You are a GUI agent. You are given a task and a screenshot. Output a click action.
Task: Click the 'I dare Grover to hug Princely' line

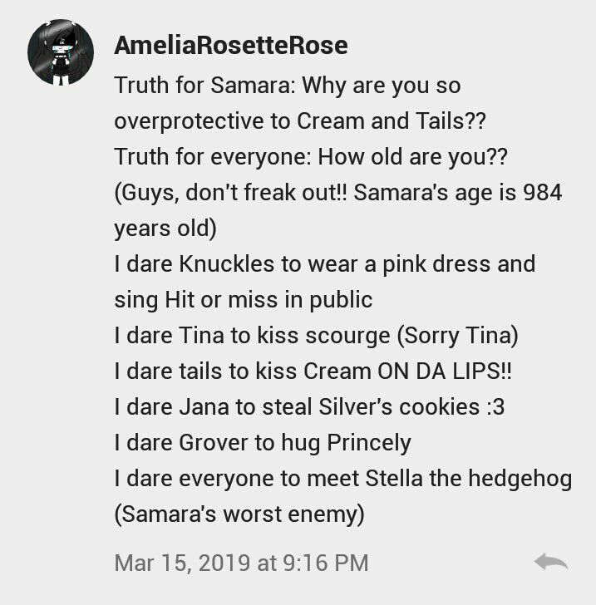(x=263, y=443)
